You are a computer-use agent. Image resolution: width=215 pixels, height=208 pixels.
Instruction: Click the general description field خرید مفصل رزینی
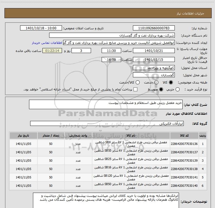106,104
